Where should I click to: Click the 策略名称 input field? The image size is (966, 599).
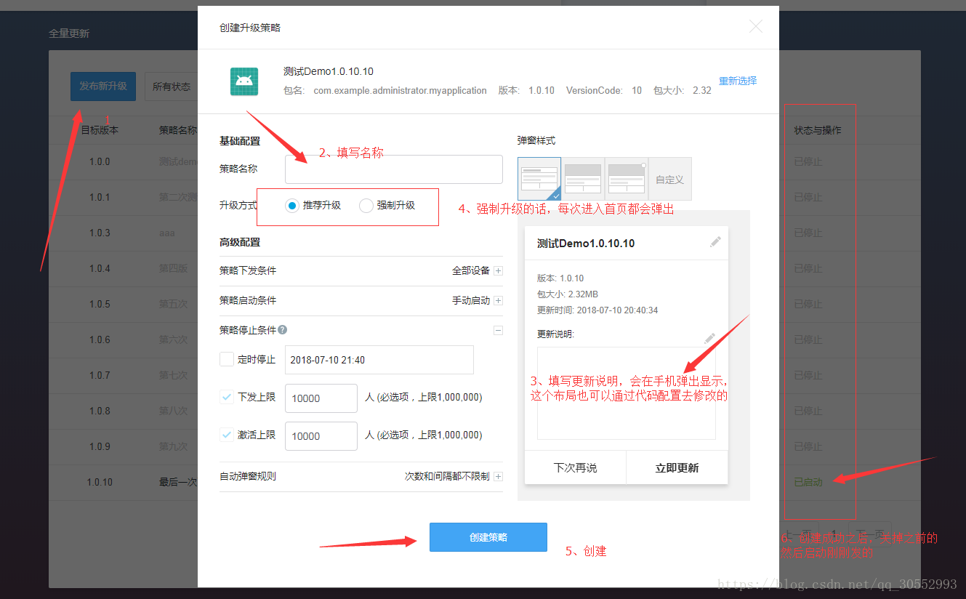coord(394,169)
